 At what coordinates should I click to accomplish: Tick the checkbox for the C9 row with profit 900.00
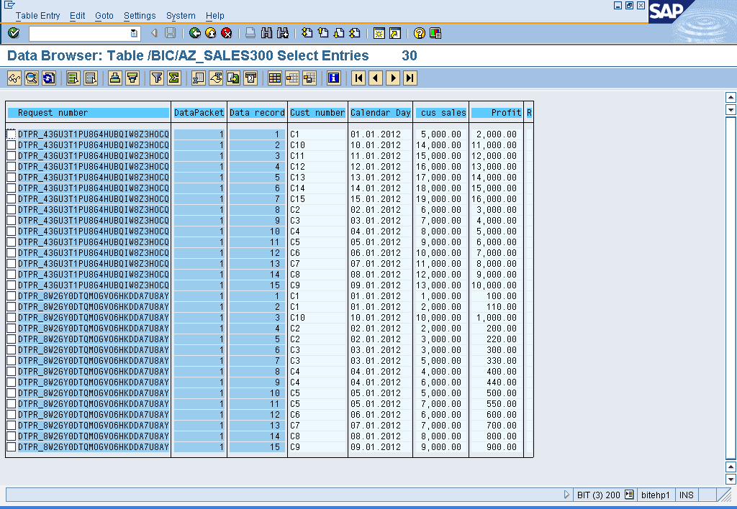tap(12, 447)
